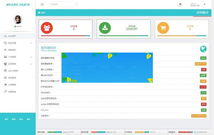Toggle sidebar with the grid menu icon
Screen dimensions: 214x135
(x=42, y=5)
